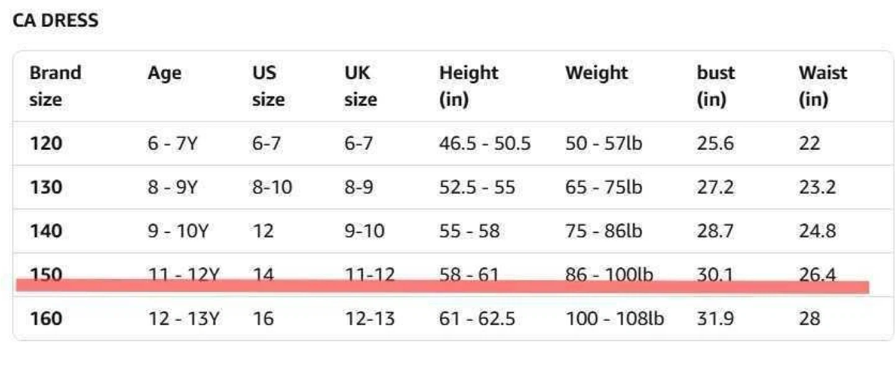Click the Waist (in) column header
The width and height of the screenshot is (895, 371).
822,86
